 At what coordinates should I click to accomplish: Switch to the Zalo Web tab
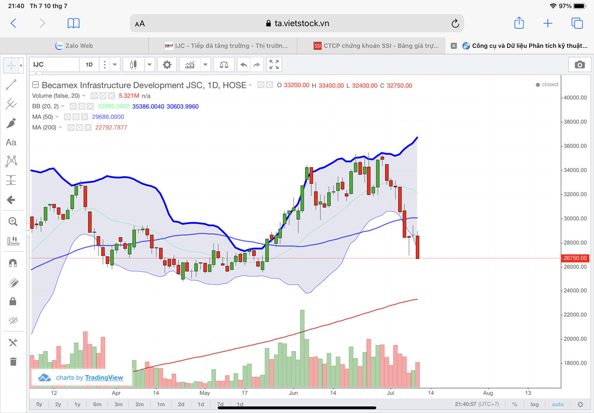(75, 46)
